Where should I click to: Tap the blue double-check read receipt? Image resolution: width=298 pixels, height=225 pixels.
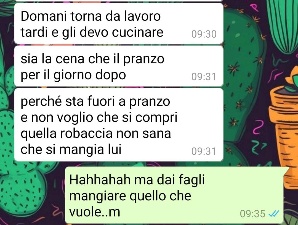point(273,214)
